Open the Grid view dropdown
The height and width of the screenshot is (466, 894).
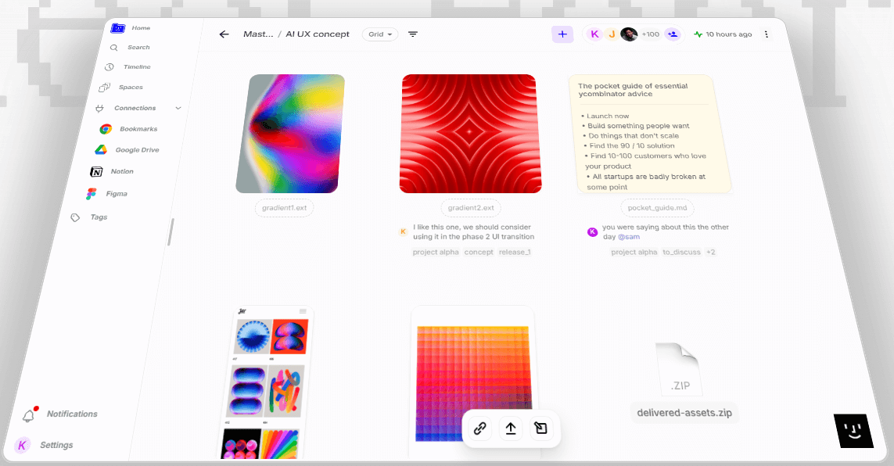pos(379,34)
